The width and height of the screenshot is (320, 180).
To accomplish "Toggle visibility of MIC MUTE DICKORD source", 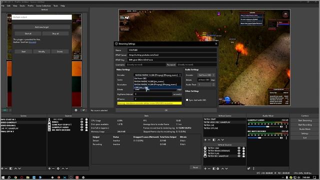I will 81,130.
